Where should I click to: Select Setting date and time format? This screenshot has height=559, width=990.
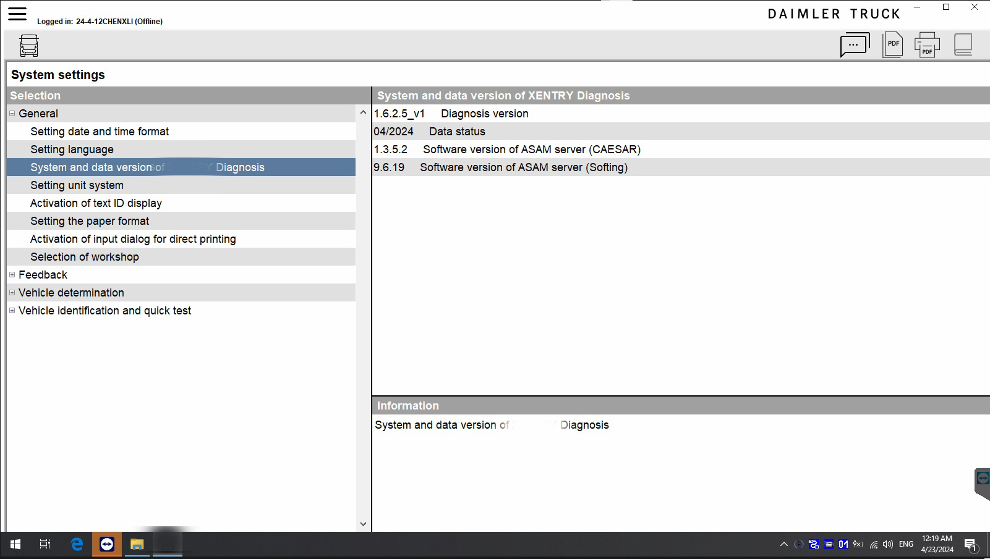click(181, 132)
